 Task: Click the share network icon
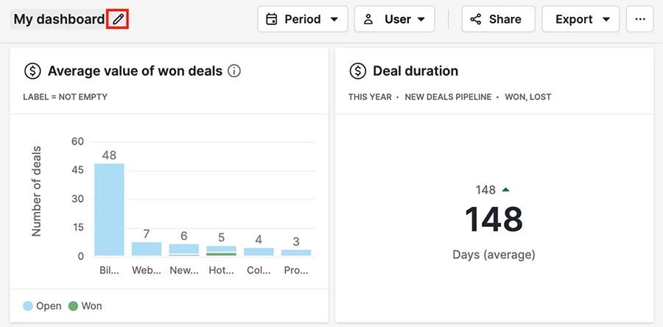point(476,19)
